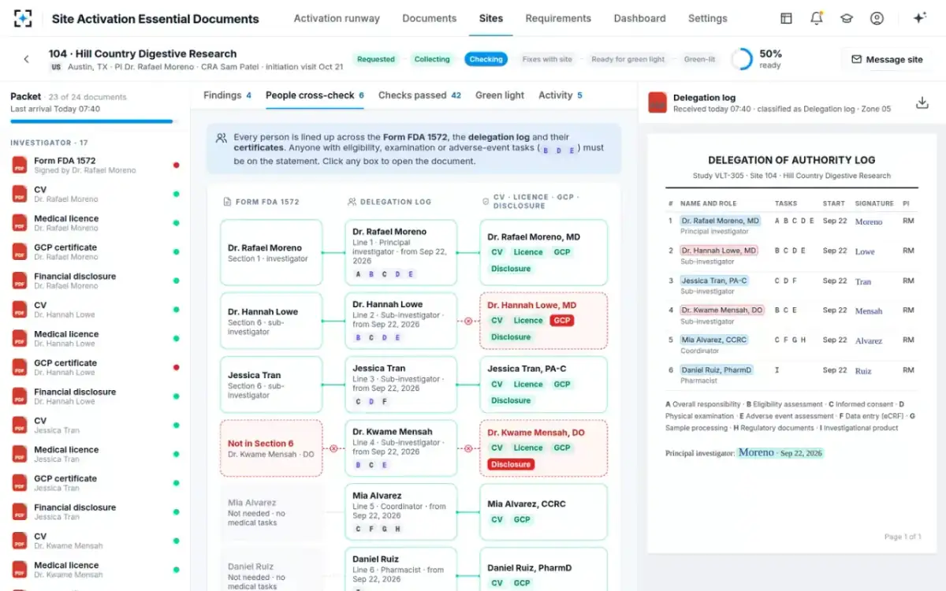Screen dimensions: 946x591
Task: Open Dr. Rafael Moreno's CV file
Action: point(95,194)
